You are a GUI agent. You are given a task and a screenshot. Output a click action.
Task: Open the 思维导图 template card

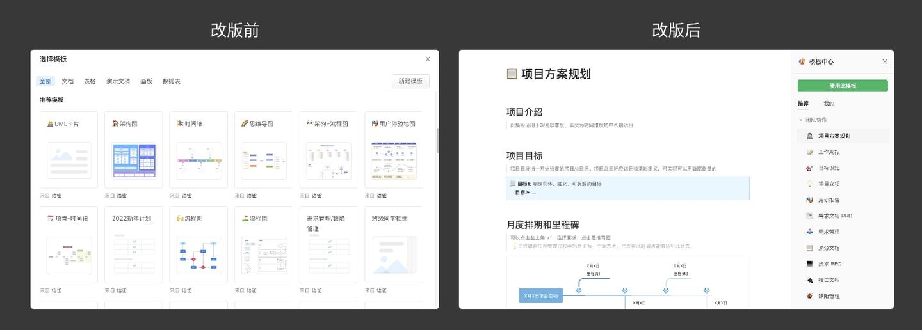(x=264, y=150)
